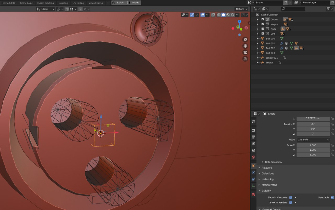Switch perspective/orthographic grid icon

[x=245, y=59]
